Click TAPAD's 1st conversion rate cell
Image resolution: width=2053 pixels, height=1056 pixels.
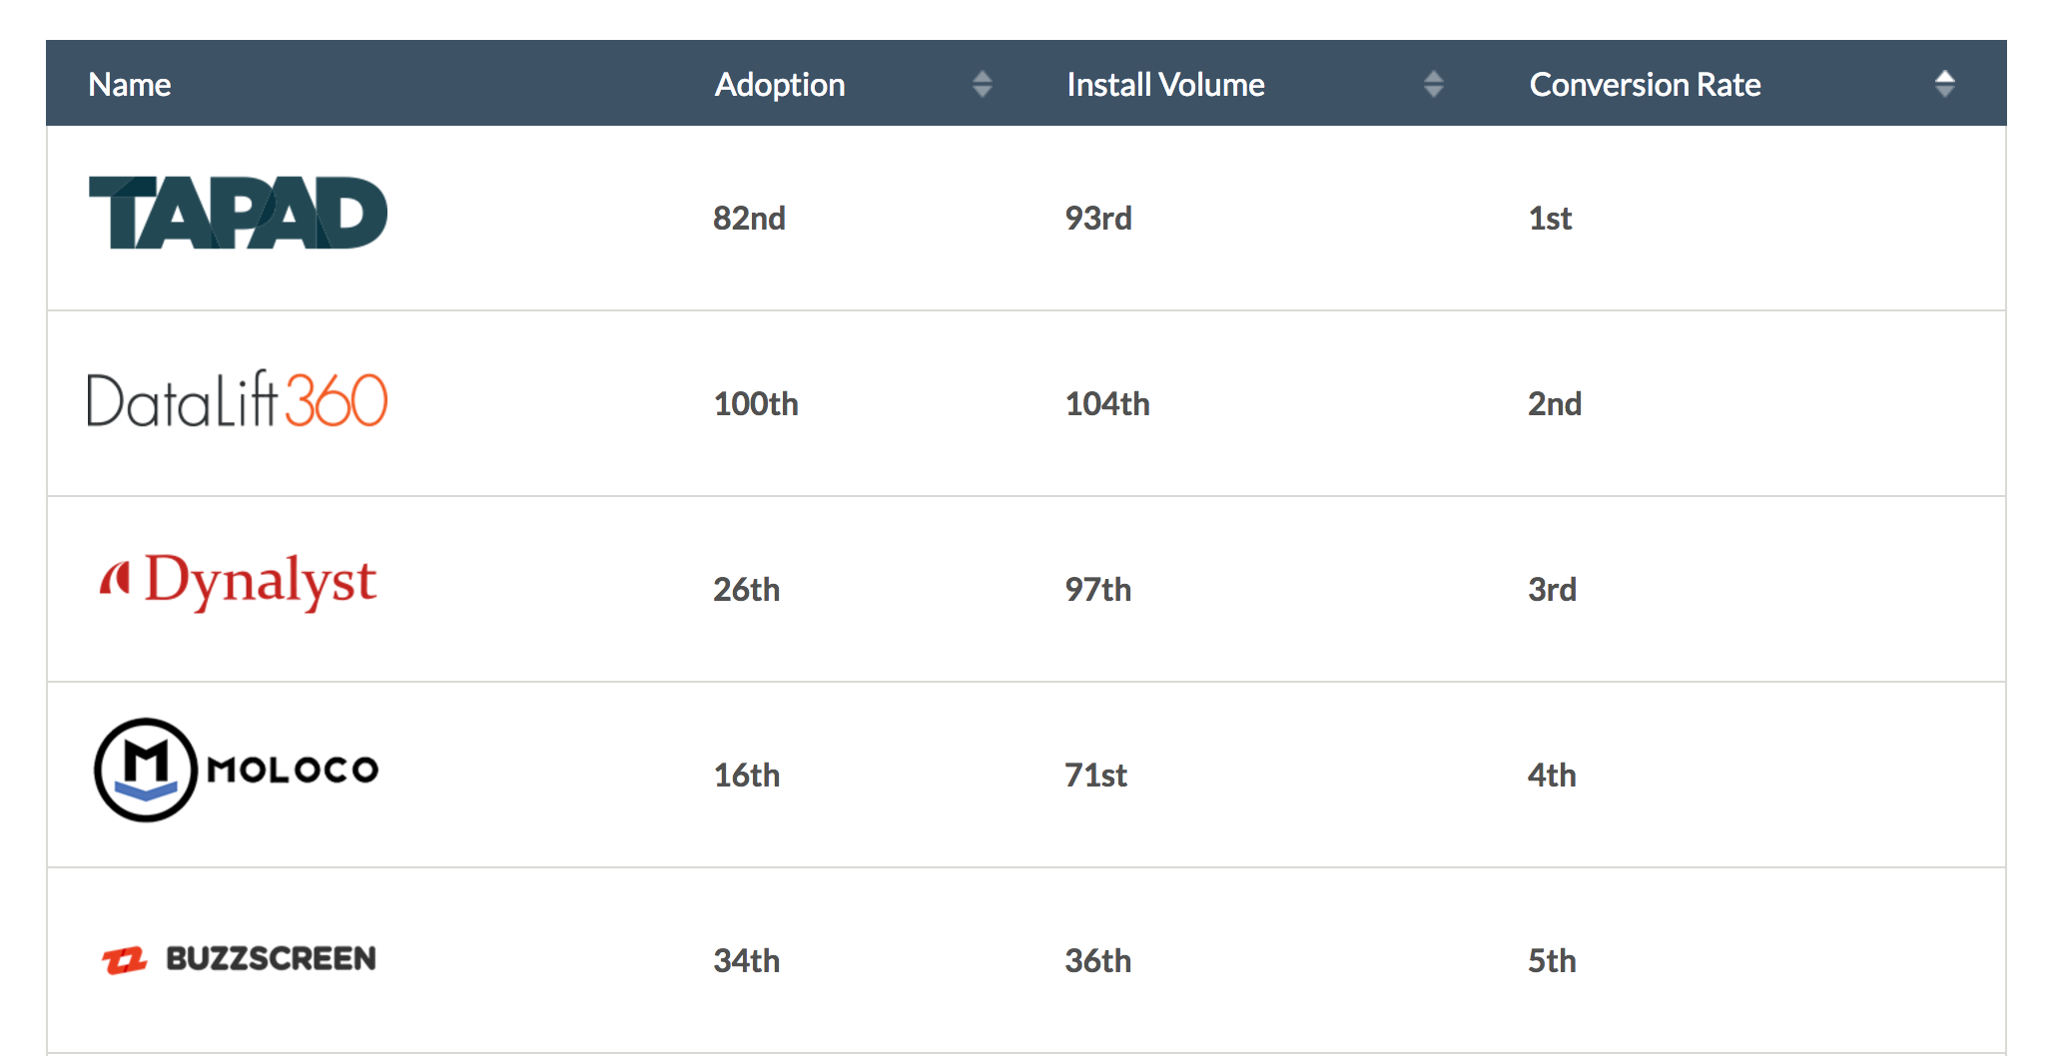click(1550, 219)
